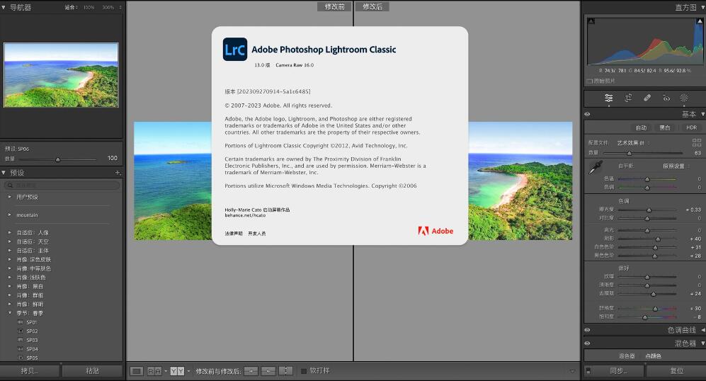Toggle the 原始照片 checkbox under histogram
This screenshot has width=706, height=381.
point(589,81)
